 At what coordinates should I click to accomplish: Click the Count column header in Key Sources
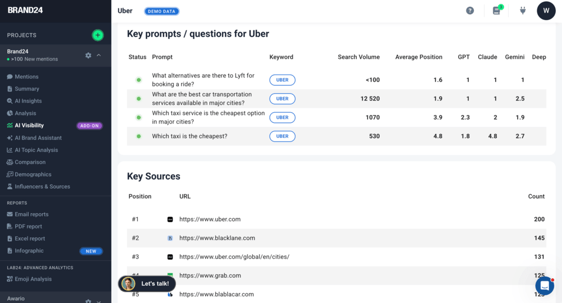(x=536, y=196)
